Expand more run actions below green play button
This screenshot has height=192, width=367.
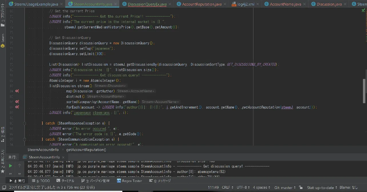[10, 173]
